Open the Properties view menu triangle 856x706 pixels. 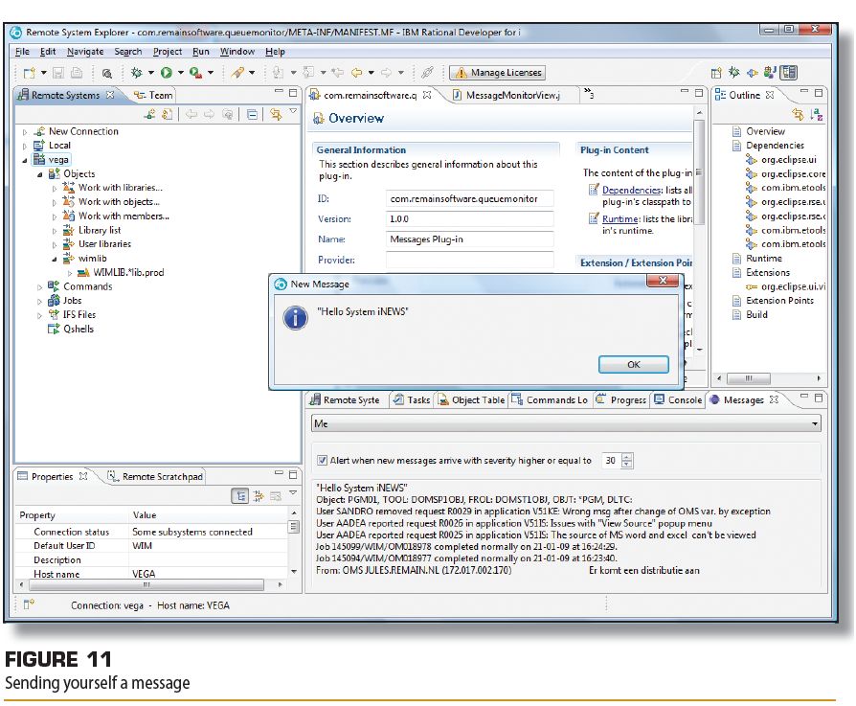[x=293, y=493]
